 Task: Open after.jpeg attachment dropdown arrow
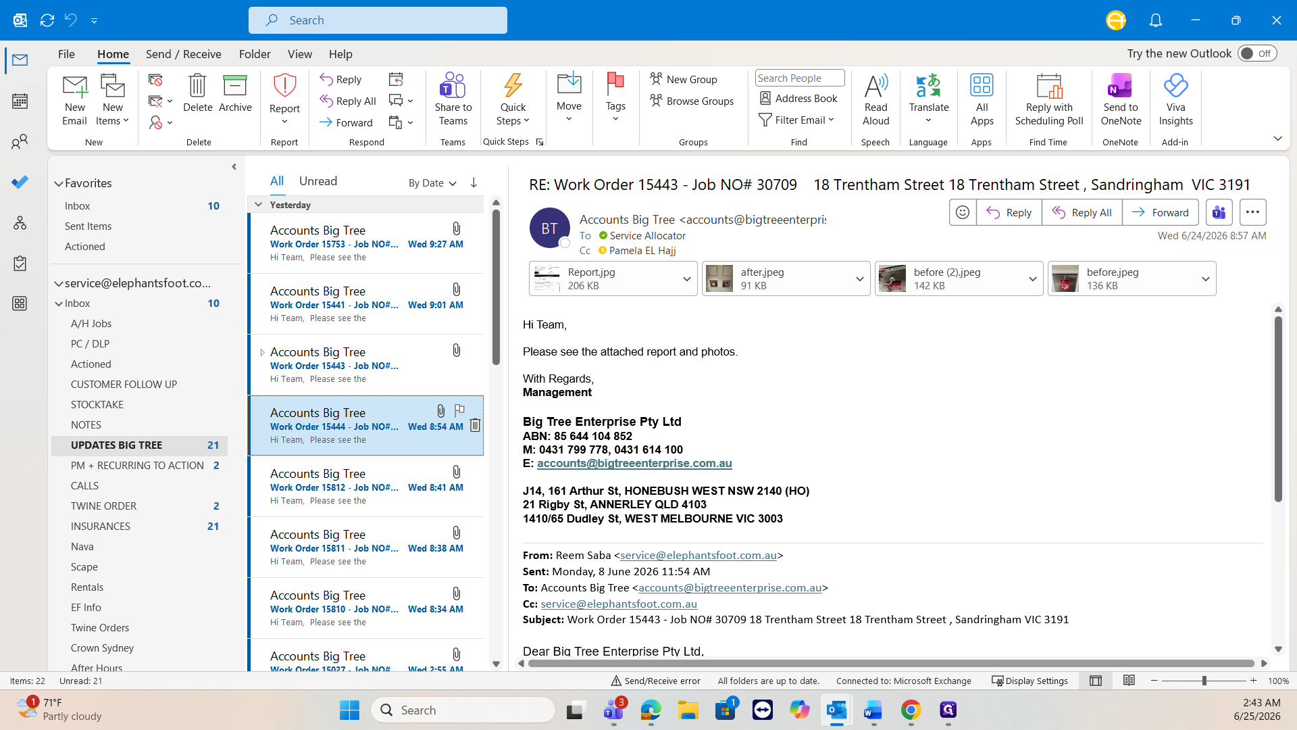[x=859, y=278]
